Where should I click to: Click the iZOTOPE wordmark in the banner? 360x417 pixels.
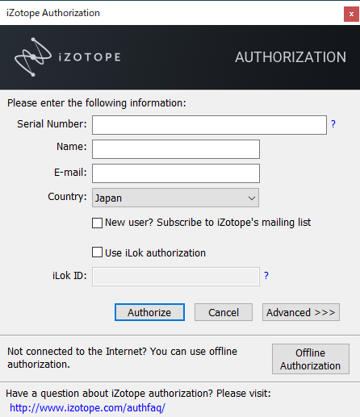[90, 57]
